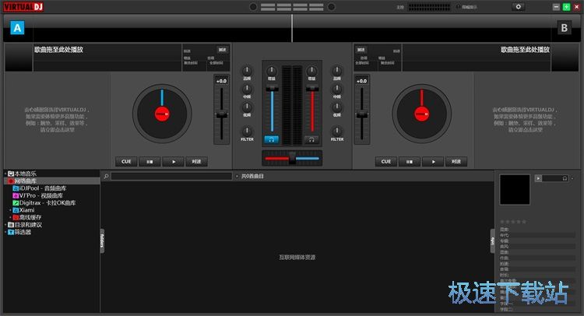The width and height of the screenshot is (584, 316).
Task: Click deck A +0.0 pitch value
Action: (222, 81)
